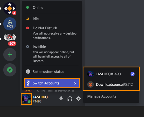
Task: Expand the Switch Accounts submenu
Action: (52, 83)
